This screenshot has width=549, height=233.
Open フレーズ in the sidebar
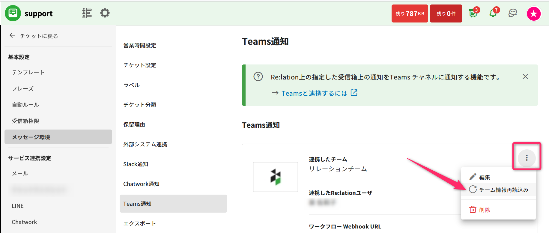23,88
